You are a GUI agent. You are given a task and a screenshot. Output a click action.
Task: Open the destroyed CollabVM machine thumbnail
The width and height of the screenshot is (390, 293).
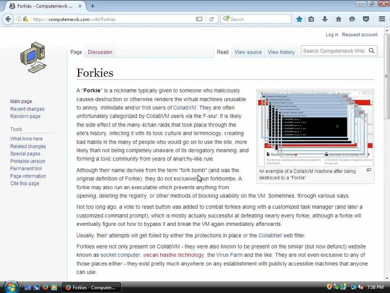tap(315, 128)
